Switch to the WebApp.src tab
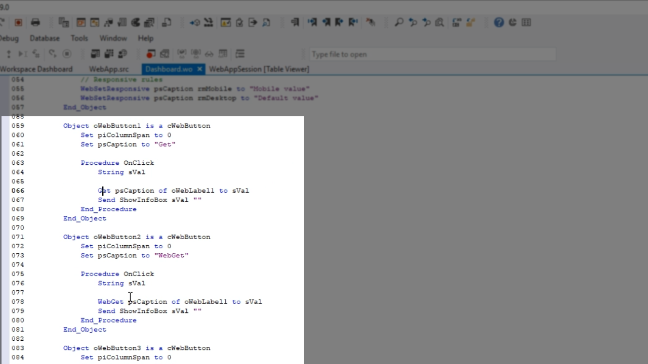648x364 pixels. [108, 69]
